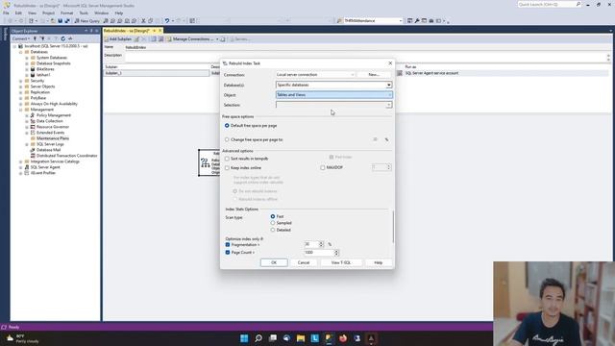Viewport: 615px width, 346px height.
Task: Click OK in Rebuild Index Task dialog
Action: point(274,262)
